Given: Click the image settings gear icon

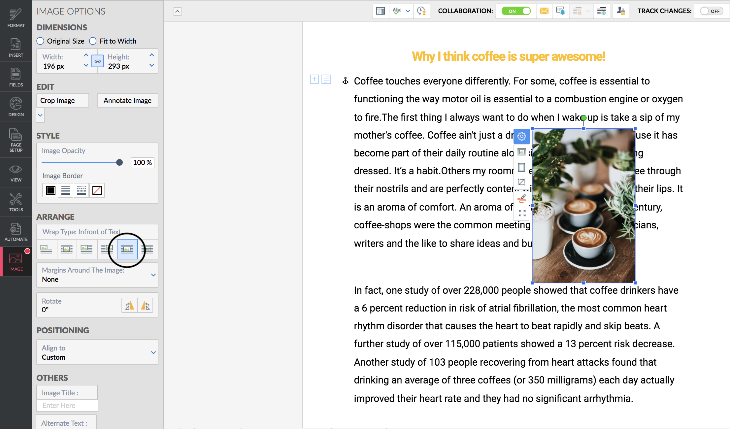Looking at the screenshot, I should point(522,136).
